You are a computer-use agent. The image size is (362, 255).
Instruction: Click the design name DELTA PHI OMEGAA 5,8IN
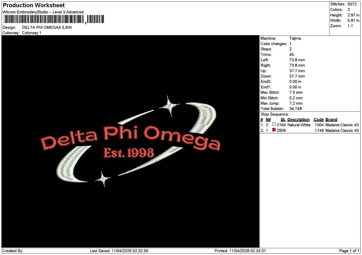(47, 27)
